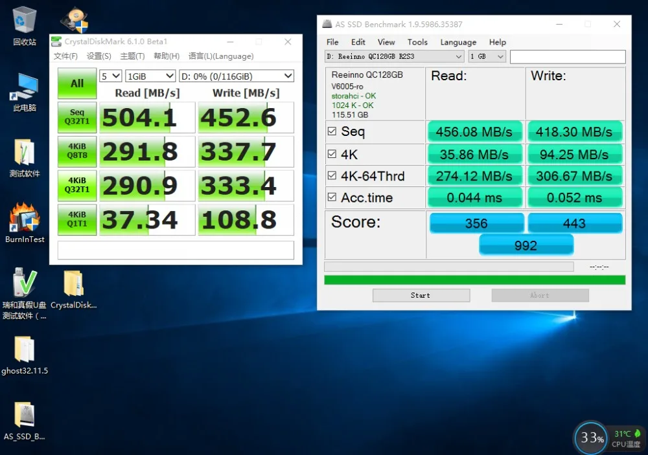This screenshot has height=455, width=648.
Task: Open the 设置(S) menu in CrystalDiskMark
Action: tap(98, 56)
